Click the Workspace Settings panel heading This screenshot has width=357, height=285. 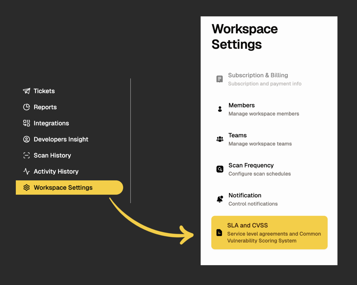[x=245, y=37]
